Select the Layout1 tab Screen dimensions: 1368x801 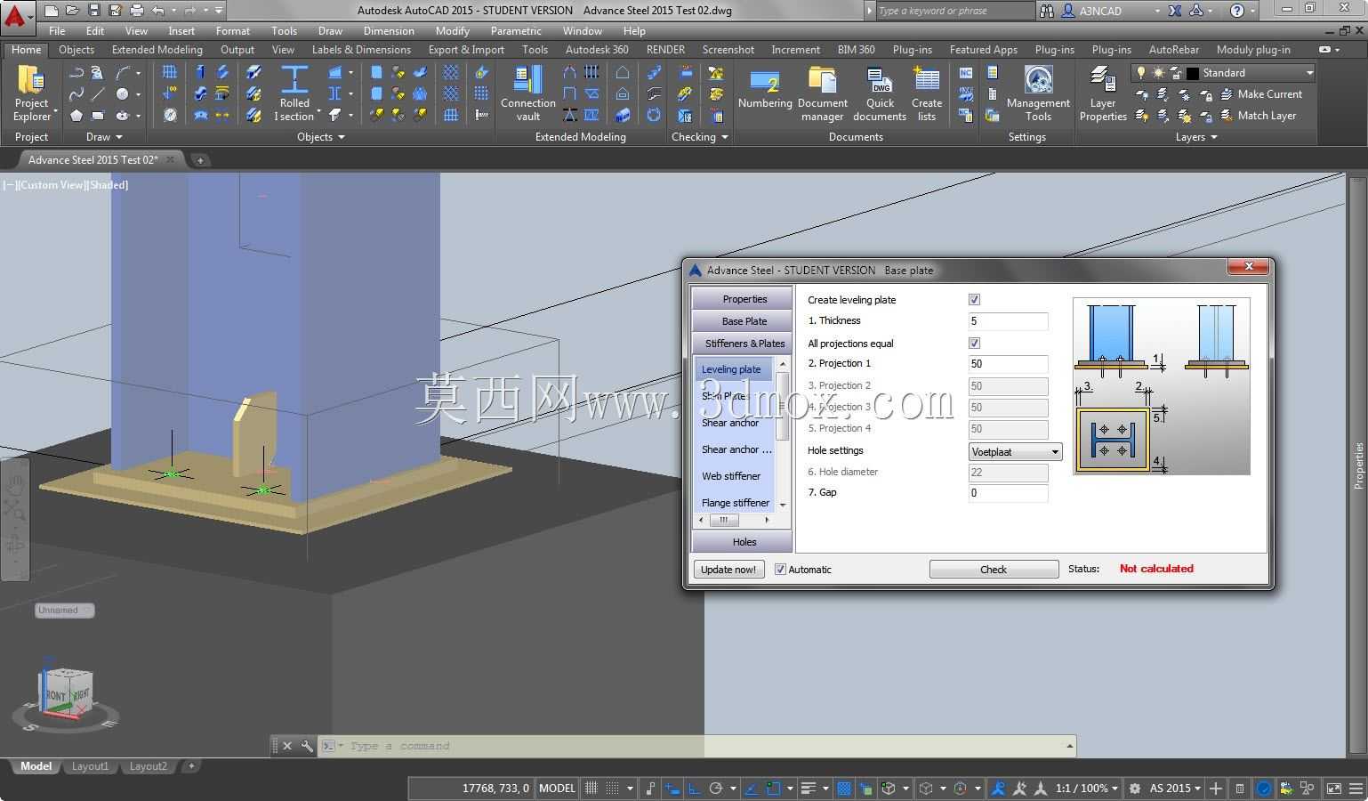click(90, 766)
